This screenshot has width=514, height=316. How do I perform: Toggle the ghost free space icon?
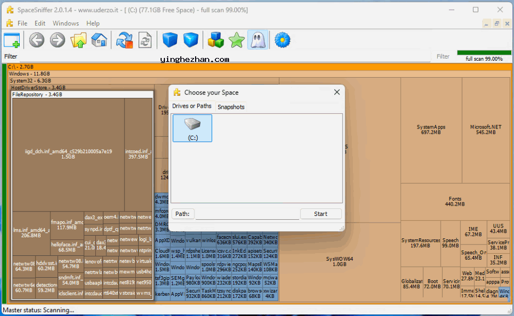[x=258, y=40]
